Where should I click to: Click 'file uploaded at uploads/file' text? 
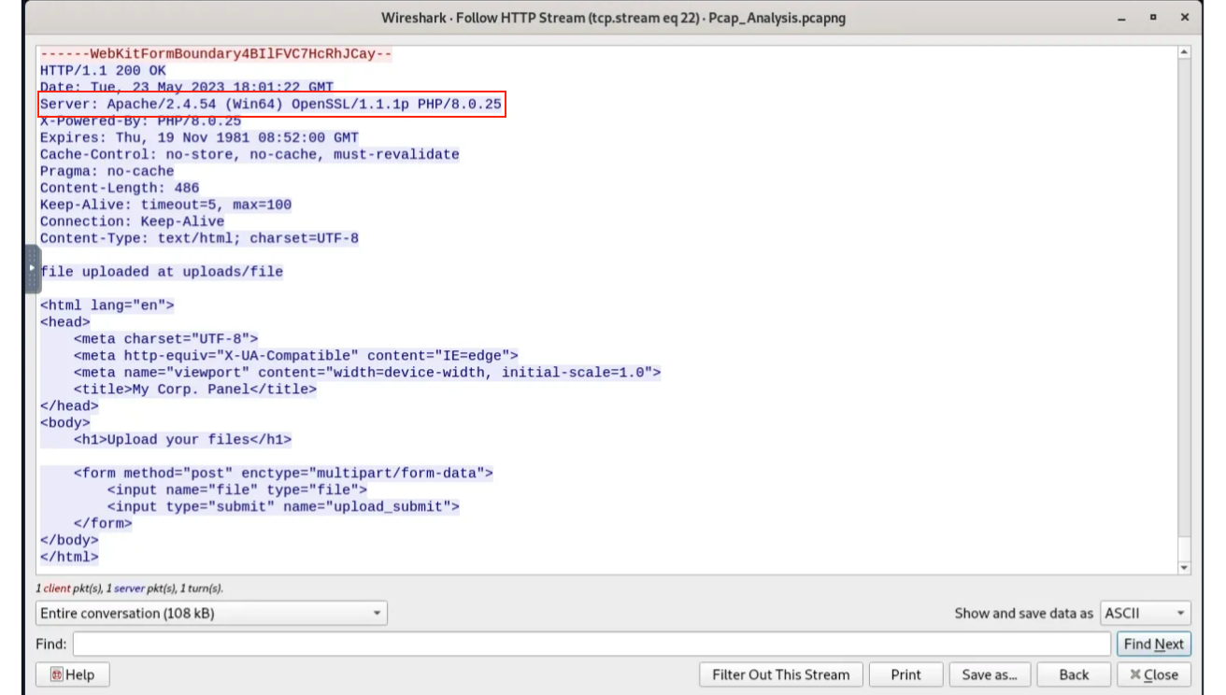tap(162, 272)
